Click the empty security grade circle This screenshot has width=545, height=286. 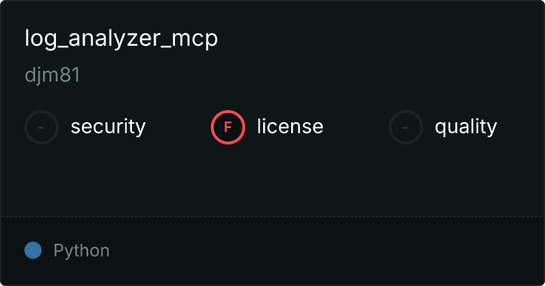click(42, 127)
